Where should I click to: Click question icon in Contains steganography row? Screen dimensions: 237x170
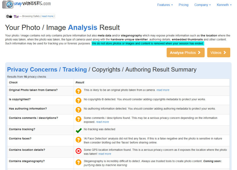79,162
